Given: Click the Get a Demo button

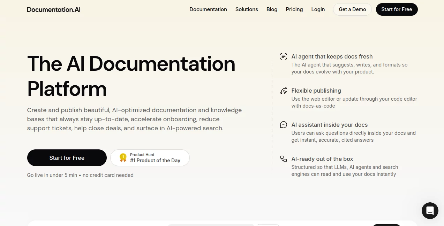Looking at the screenshot, I should (352, 9).
